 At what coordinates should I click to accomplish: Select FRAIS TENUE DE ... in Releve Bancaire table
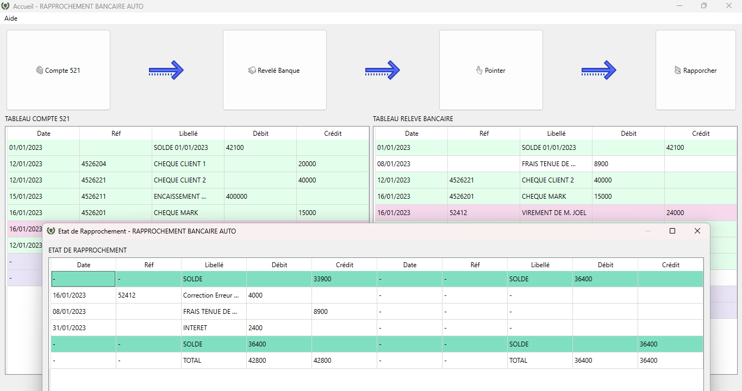coord(556,164)
